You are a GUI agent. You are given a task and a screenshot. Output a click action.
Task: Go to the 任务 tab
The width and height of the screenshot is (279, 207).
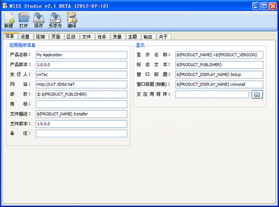click(x=102, y=37)
